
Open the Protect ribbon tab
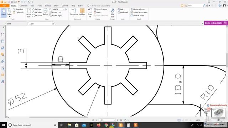click(48, 6)
